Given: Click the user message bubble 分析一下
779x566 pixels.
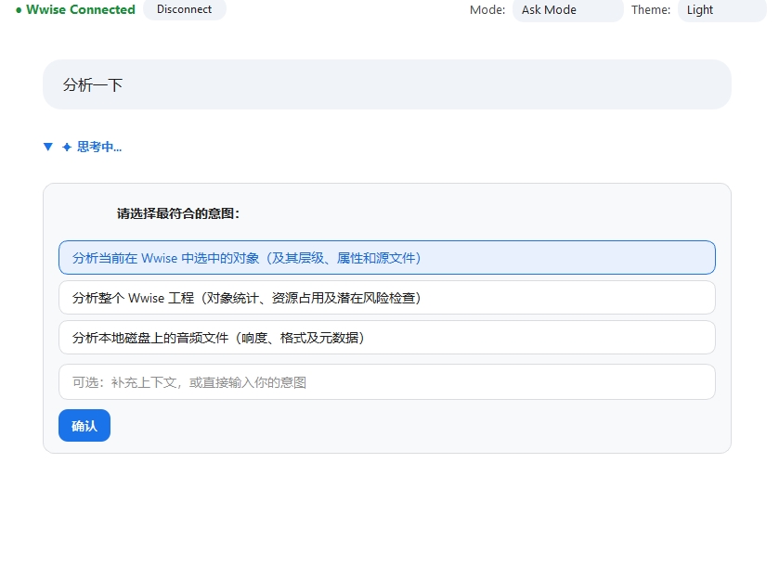Looking at the screenshot, I should pyautogui.click(x=386, y=85).
